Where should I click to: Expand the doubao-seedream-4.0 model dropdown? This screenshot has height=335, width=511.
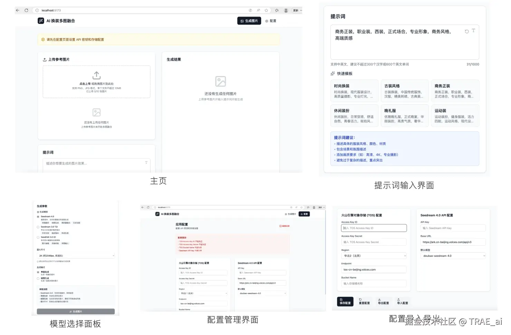click(x=453, y=256)
